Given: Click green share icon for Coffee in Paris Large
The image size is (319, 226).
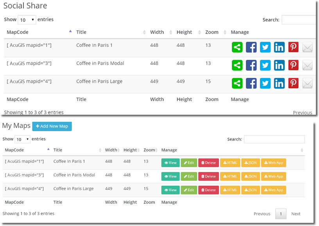Looking at the screenshot, I should [x=237, y=83].
